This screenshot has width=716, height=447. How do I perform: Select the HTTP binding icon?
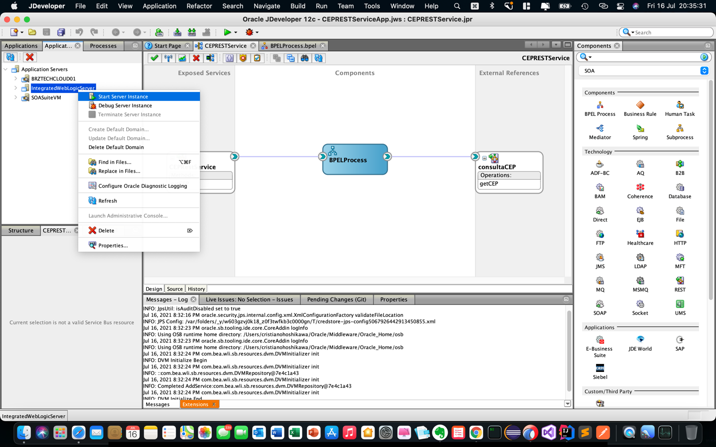pos(680,234)
